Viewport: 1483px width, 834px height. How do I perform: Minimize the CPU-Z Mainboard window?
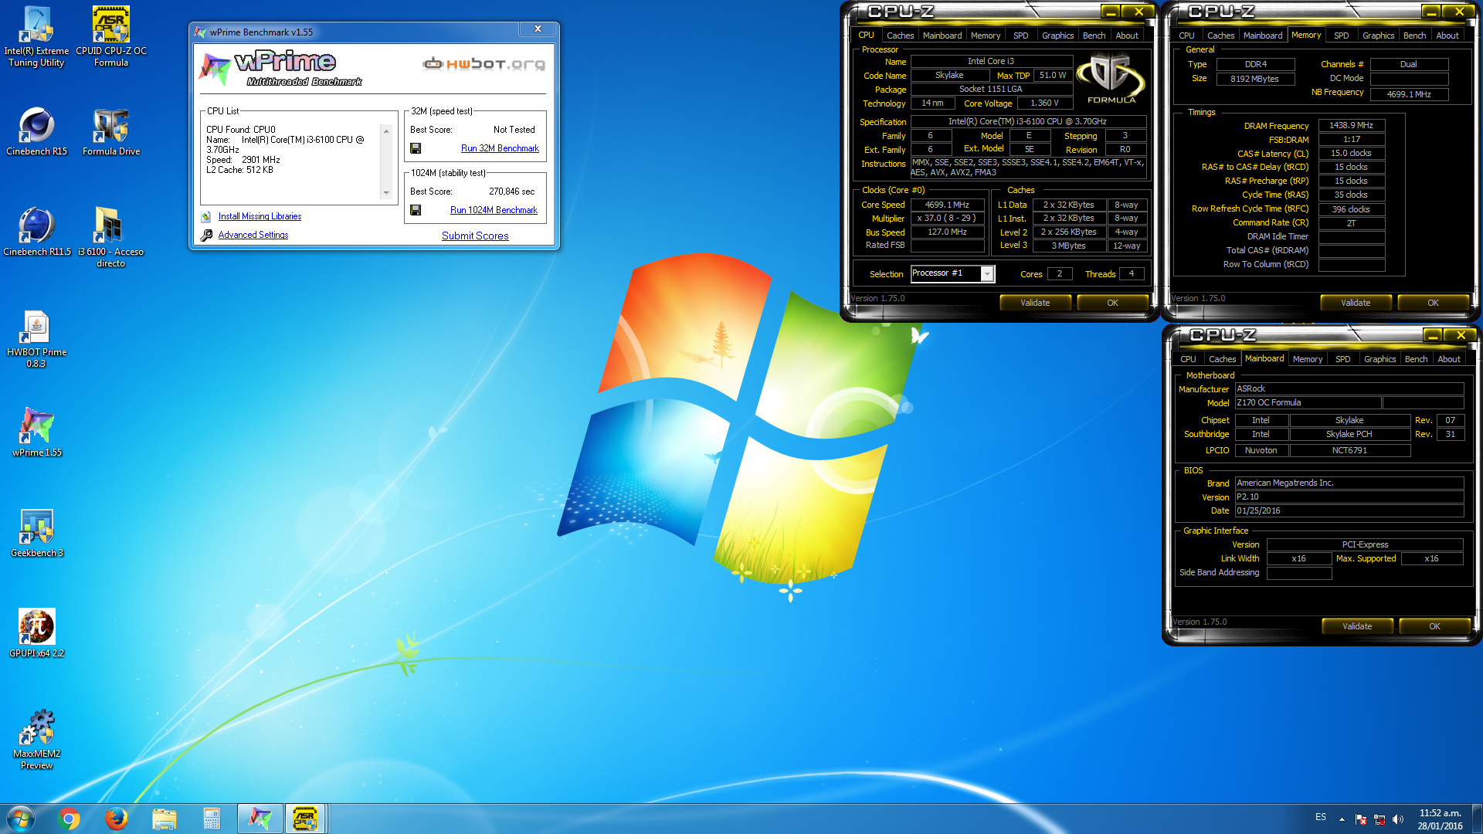point(1433,334)
